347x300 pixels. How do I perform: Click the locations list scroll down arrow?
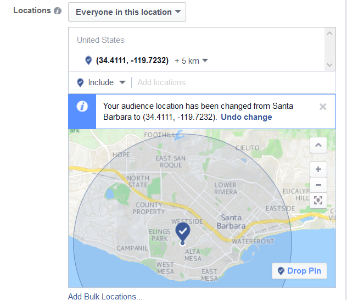click(x=330, y=65)
